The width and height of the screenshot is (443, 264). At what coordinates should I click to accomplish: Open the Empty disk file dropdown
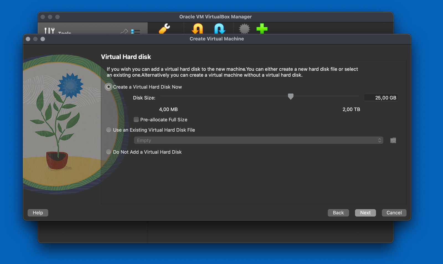coord(258,140)
